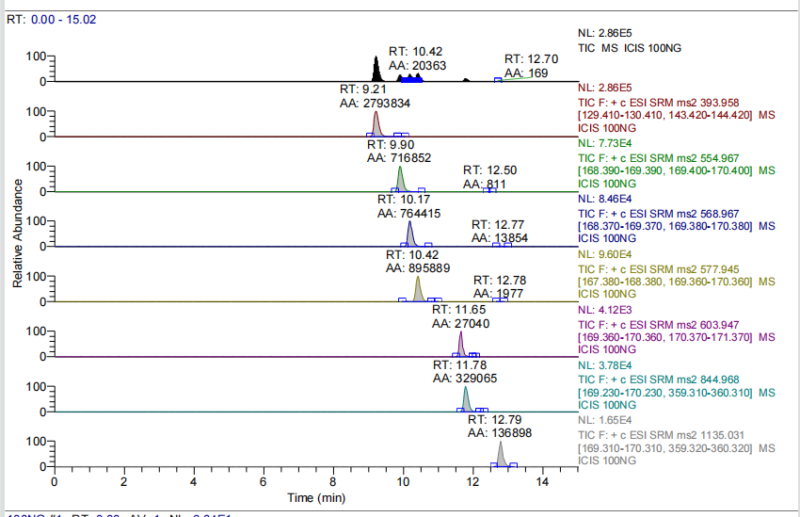Click the 'RT: 12.77' peak label
This screenshot has height=517, width=800.
(x=498, y=224)
